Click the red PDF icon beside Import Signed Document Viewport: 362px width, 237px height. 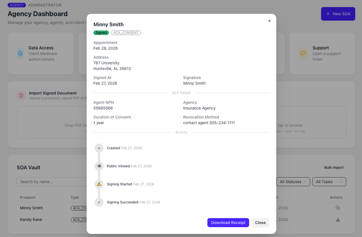point(21,95)
